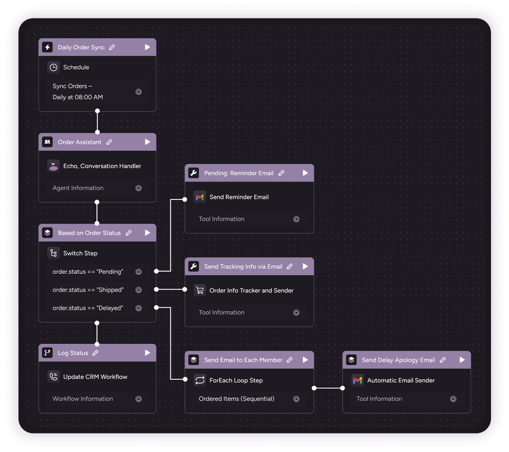
Task: Click the Switch Step branch icon
Action: (x=54, y=253)
